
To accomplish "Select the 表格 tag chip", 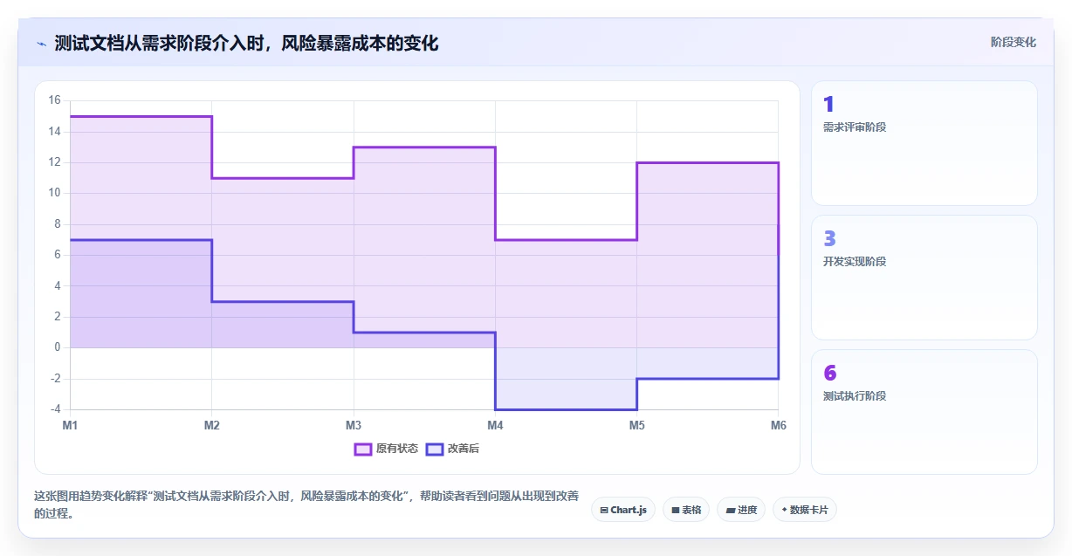I will (x=686, y=510).
